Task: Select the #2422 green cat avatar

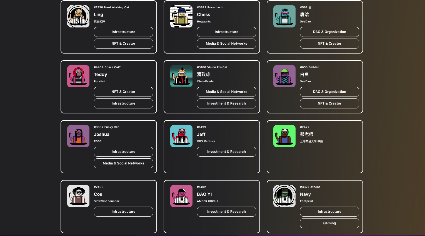Action: pos(284,136)
